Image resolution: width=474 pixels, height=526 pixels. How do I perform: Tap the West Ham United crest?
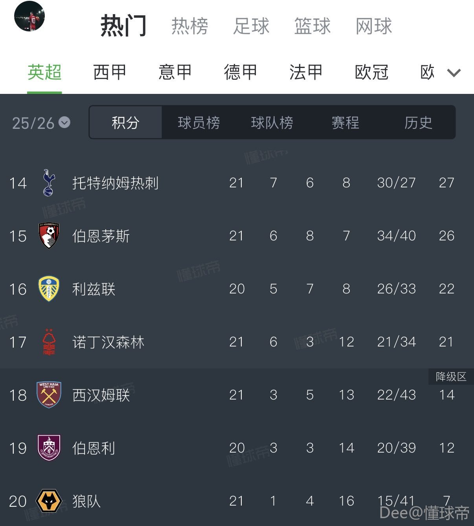pos(49,395)
